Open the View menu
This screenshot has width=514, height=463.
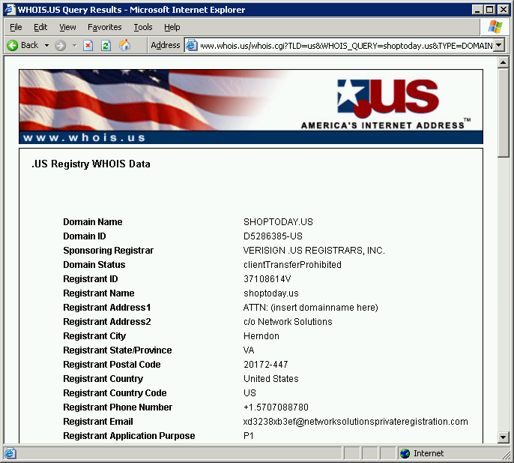tap(67, 27)
